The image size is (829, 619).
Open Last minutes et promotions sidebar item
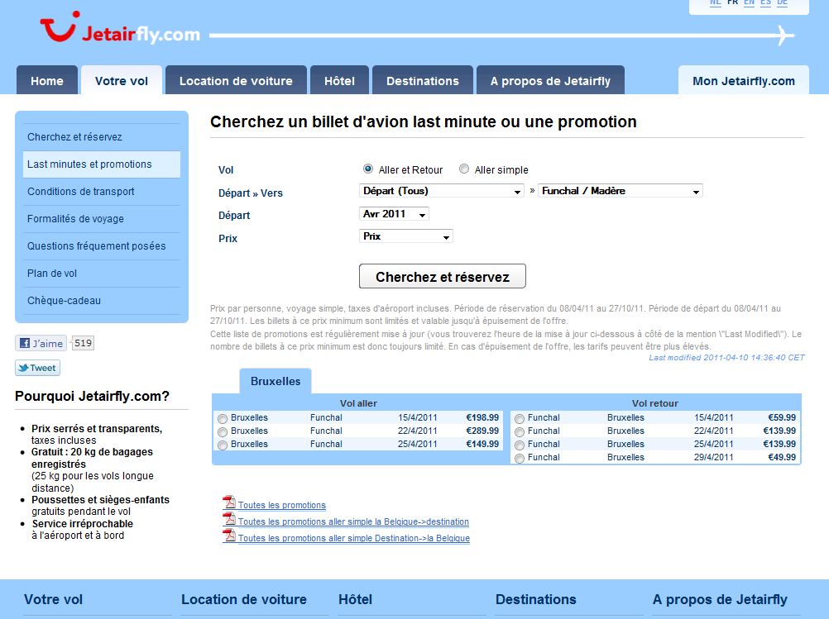[x=102, y=164]
